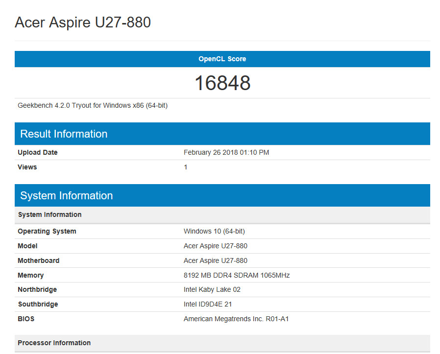Select the Acer Aspire U27-880 value in Model row
Screen dimensions: 440x354
[x=216, y=246]
